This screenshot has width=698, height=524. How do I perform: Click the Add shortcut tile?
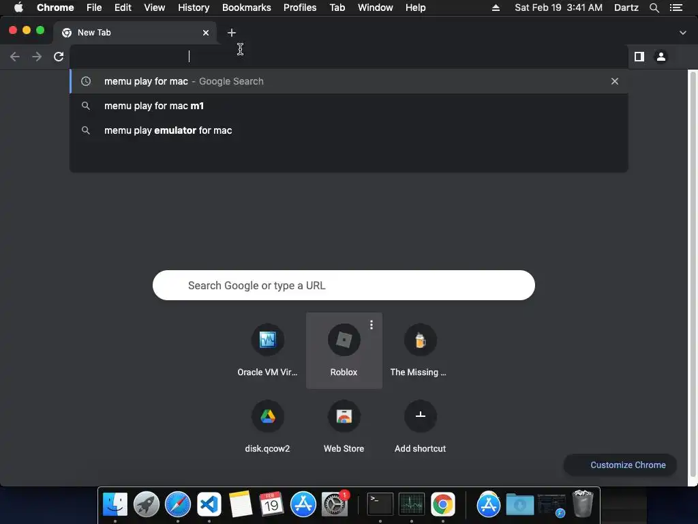(420, 427)
